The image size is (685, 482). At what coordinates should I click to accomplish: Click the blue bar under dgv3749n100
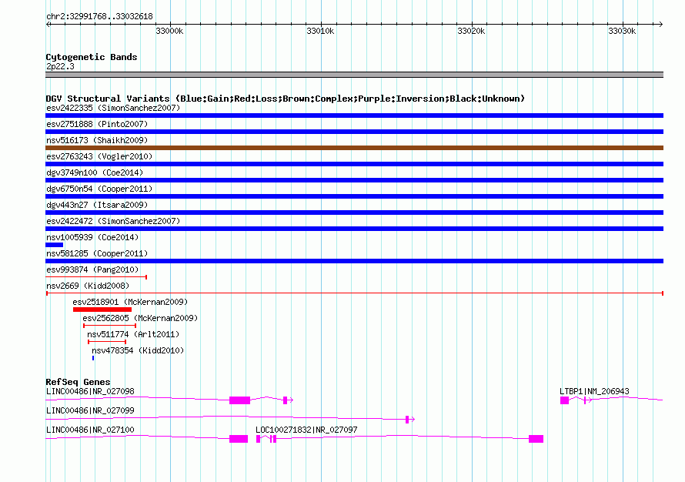(354, 180)
